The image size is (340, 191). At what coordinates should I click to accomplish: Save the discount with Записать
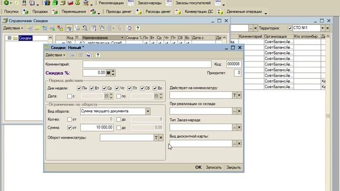coord(214,168)
